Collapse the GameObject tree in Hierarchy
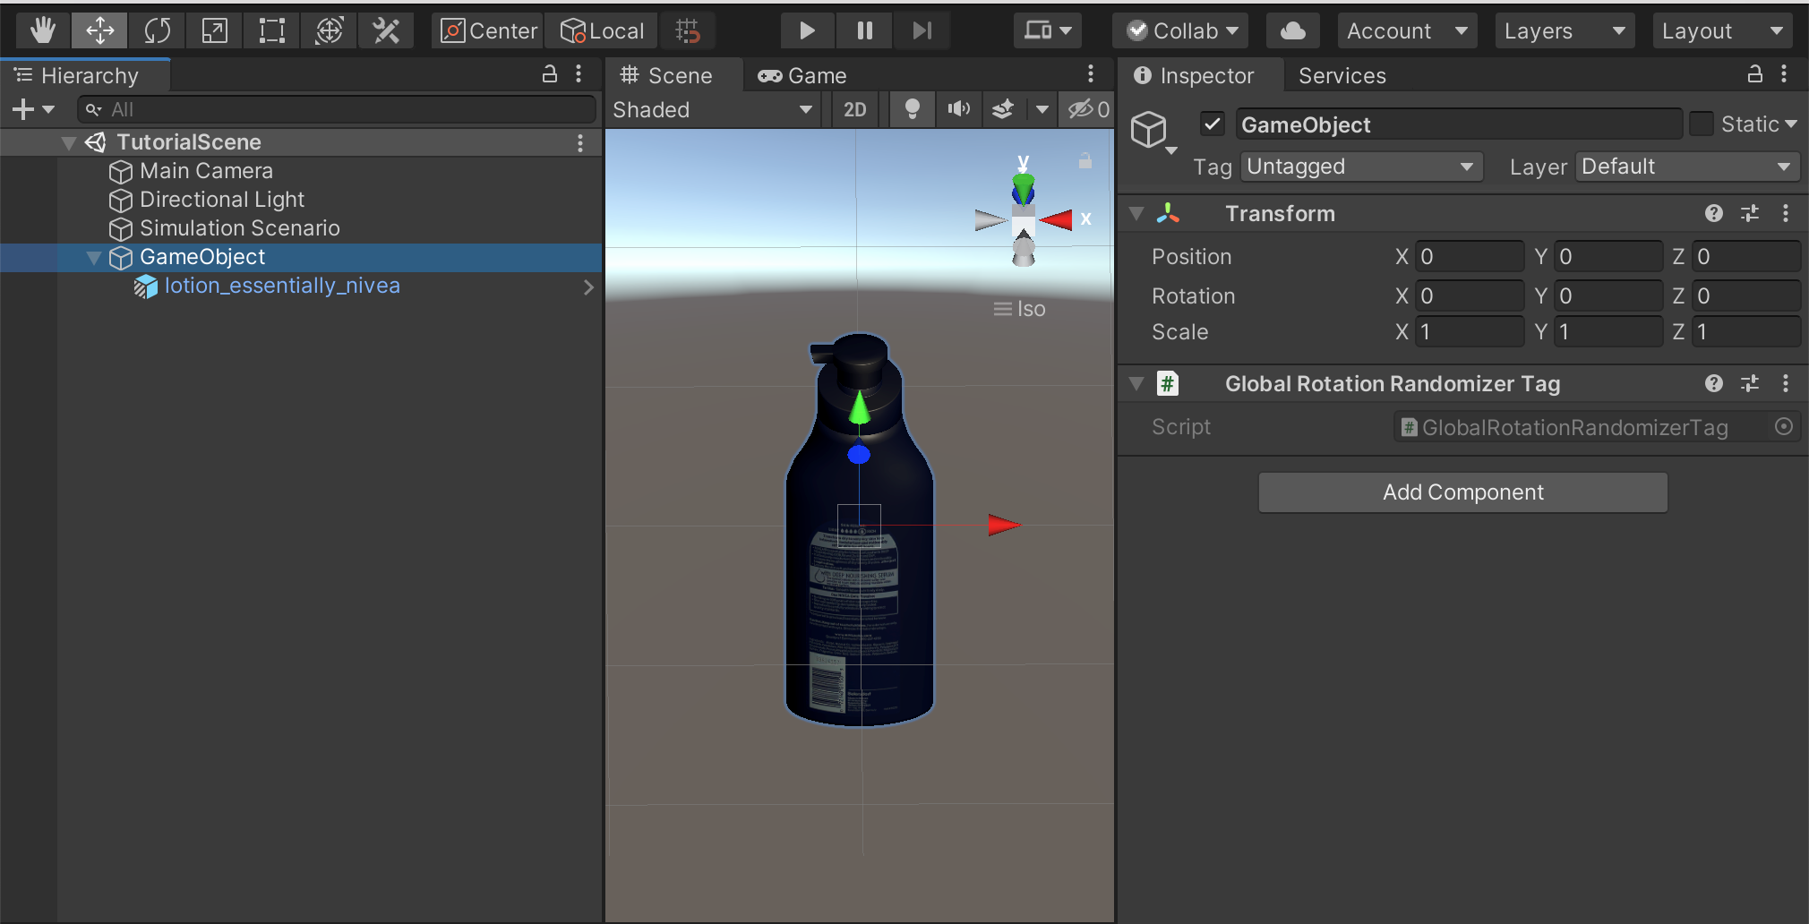Screen dimensions: 1809x924 tap(93, 258)
